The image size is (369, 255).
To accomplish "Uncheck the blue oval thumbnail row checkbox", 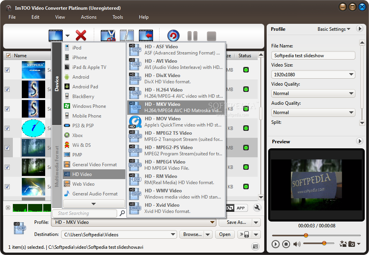I will 7,128.
